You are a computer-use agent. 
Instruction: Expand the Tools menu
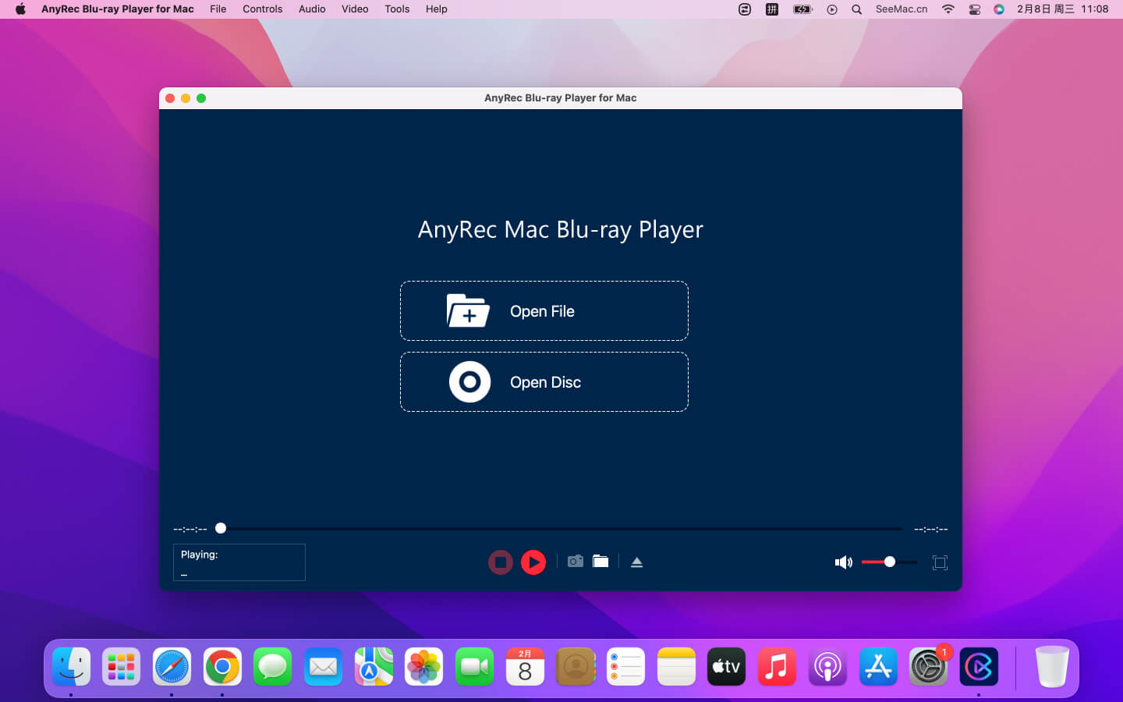(x=397, y=9)
